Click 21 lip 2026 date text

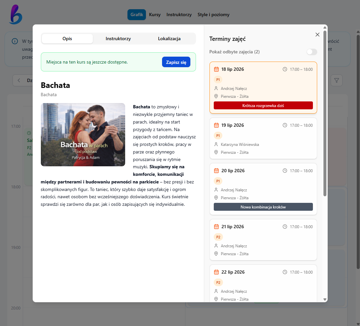coord(233,227)
